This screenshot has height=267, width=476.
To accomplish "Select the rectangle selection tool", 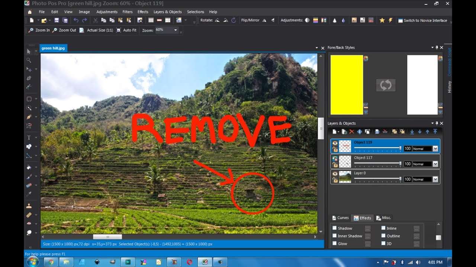I will (29, 99).
